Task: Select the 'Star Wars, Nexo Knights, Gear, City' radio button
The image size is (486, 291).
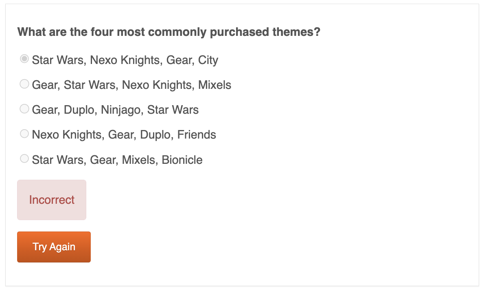Action: tap(24, 59)
